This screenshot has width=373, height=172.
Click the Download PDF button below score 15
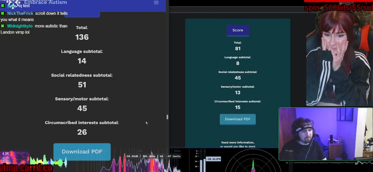(x=238, y=119)
